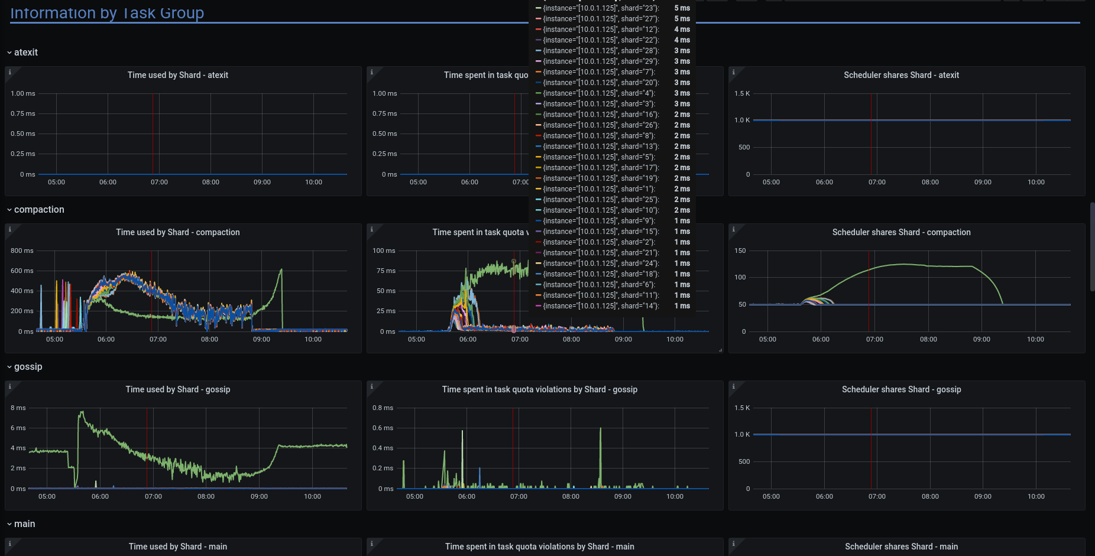Toggle the shard=16 series entry in the legend
1095x556 pixels.
(x=597, y=114)
